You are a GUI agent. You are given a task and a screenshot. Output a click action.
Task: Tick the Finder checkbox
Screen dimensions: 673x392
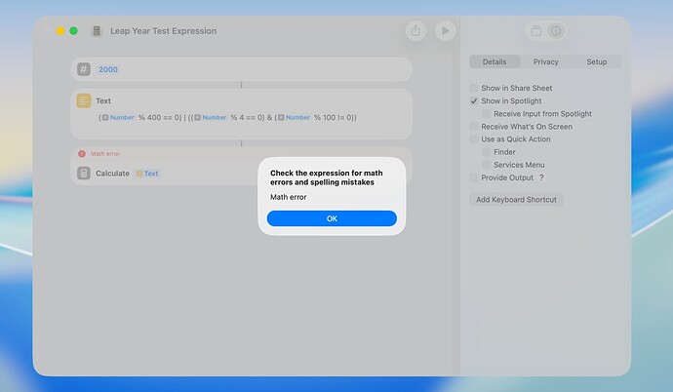[x=487, y=152]
